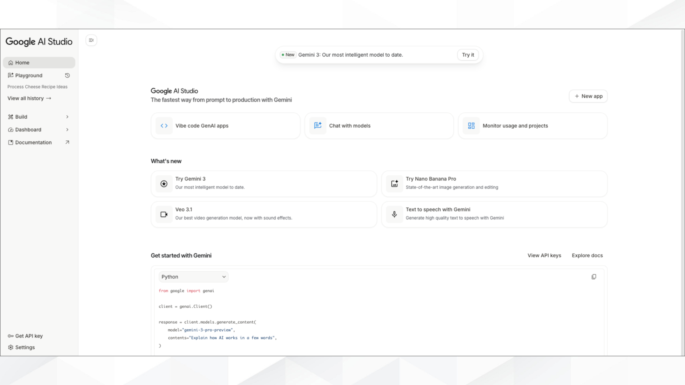The width and height of the screenshot is (685, 385).
Task: Select the Home icon in the sidebar
Action: 11,62
